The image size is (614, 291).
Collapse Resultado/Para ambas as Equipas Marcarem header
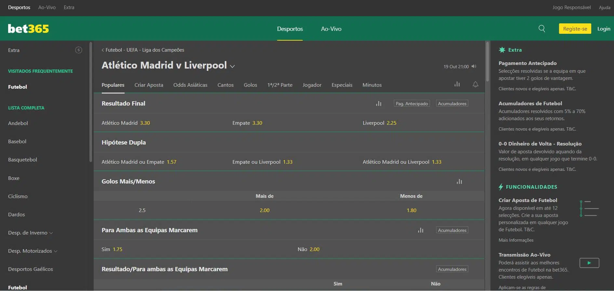tap(289, 269)
